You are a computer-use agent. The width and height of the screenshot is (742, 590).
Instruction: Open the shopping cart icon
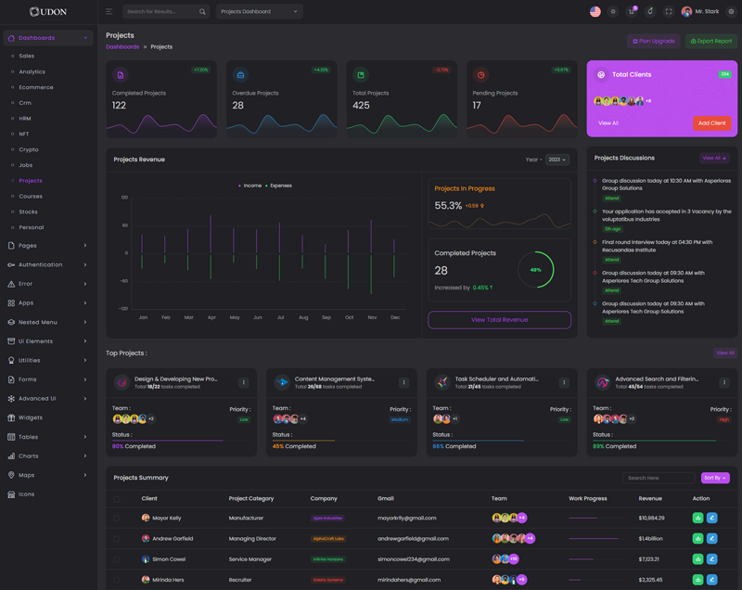click(x=632, y=12)
